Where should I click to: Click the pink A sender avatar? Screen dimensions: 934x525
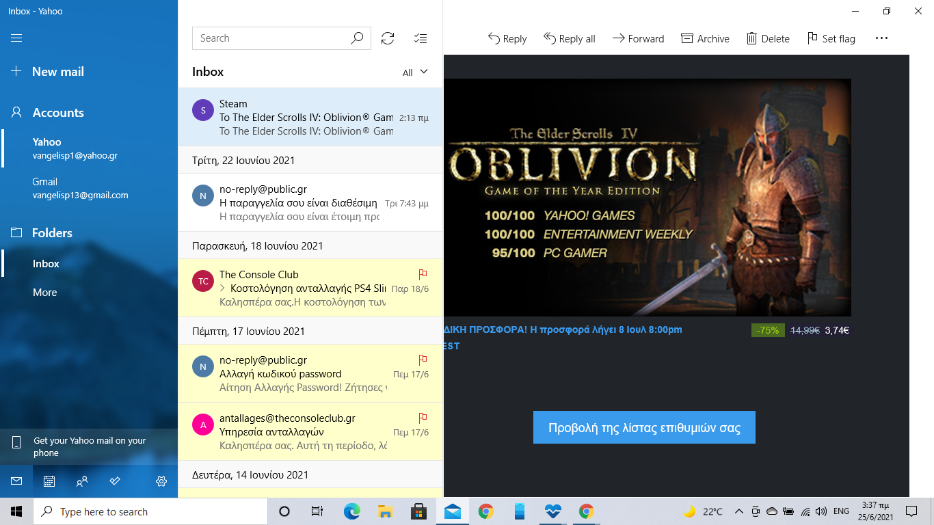[203, 425]
